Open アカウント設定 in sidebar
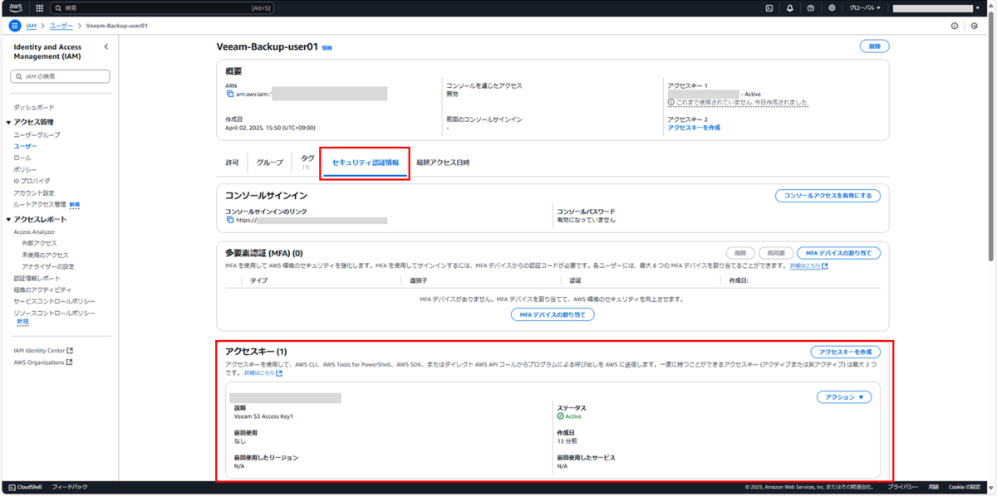Image resolution: width=997 pixels, height=496 pixels. (x=34, y=192)
